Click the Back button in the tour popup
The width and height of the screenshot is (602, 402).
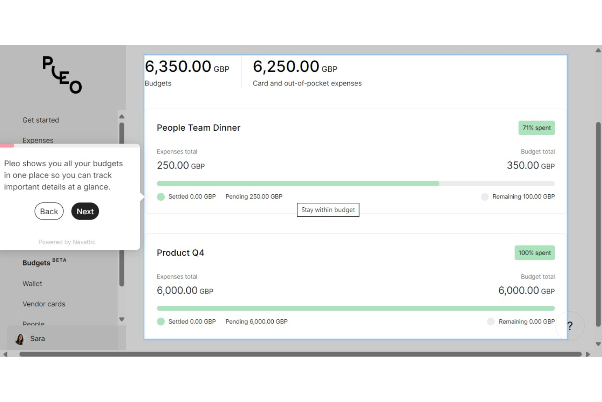pyautogui.click(x=49, y=211)
